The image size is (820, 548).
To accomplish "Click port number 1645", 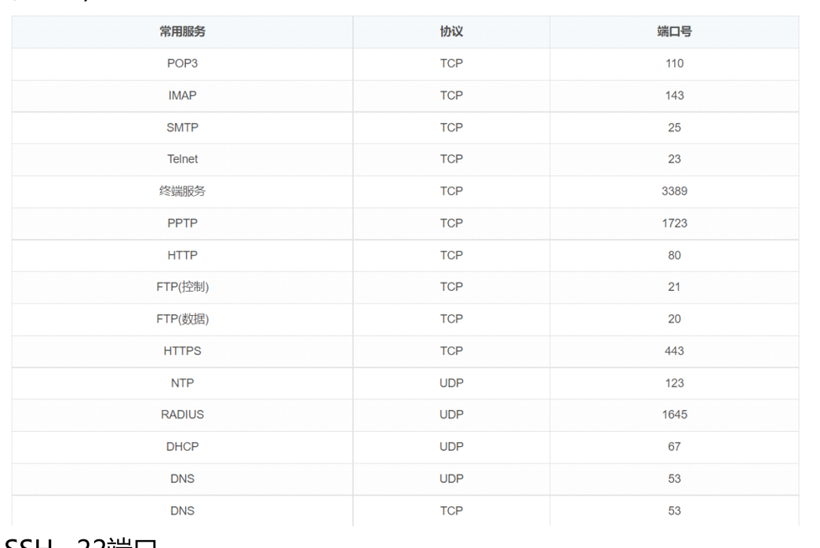I will point(674,415).
